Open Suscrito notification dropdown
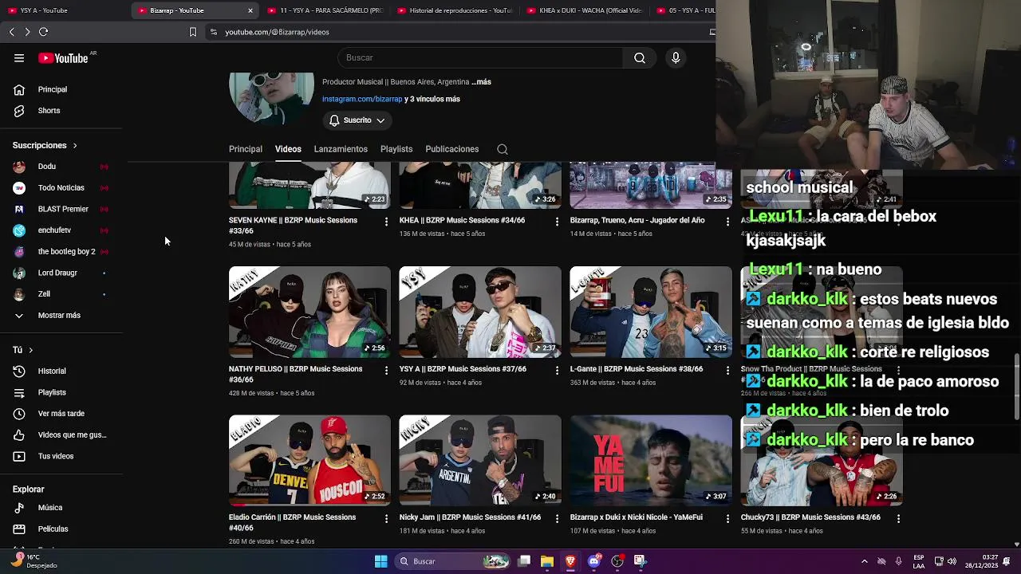 click(x=357, y=120)
